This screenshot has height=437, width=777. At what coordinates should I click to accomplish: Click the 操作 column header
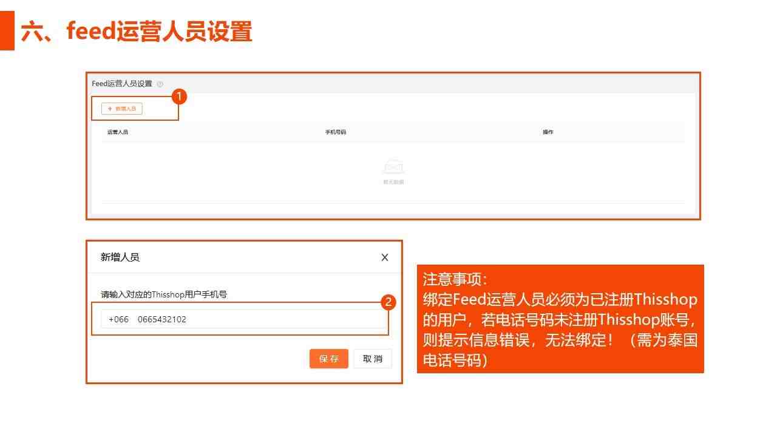click(x=548, y=132)
